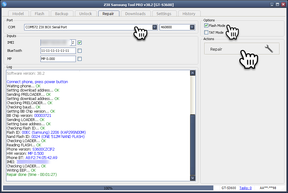
Task: Click log line 'Checking Flash ID... OK'
Action: pos(26,128)
